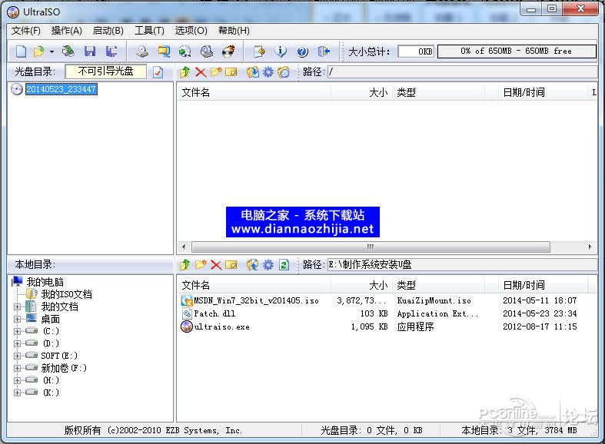Click the blue Info toolbar icon
605x444 pixels.
click(x=281, y=51)
